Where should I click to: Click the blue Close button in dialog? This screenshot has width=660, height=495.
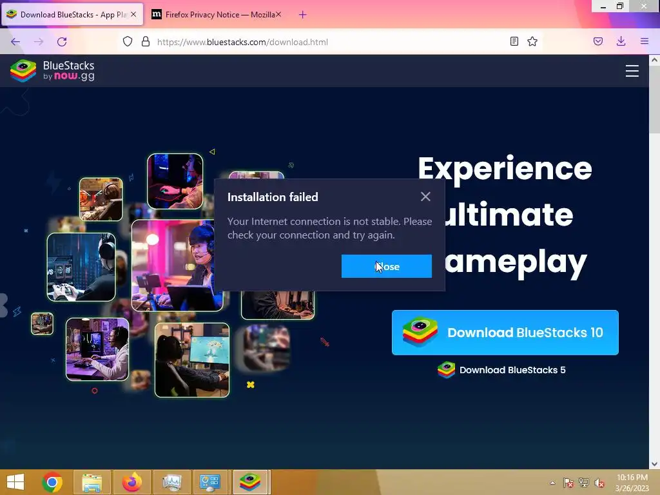[387, 266]
